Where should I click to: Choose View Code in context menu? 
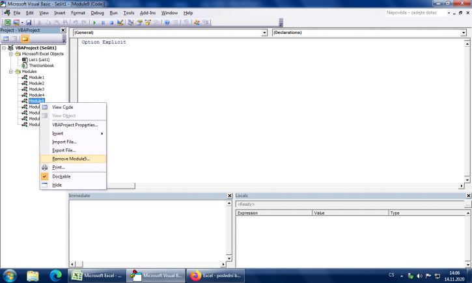73,107
